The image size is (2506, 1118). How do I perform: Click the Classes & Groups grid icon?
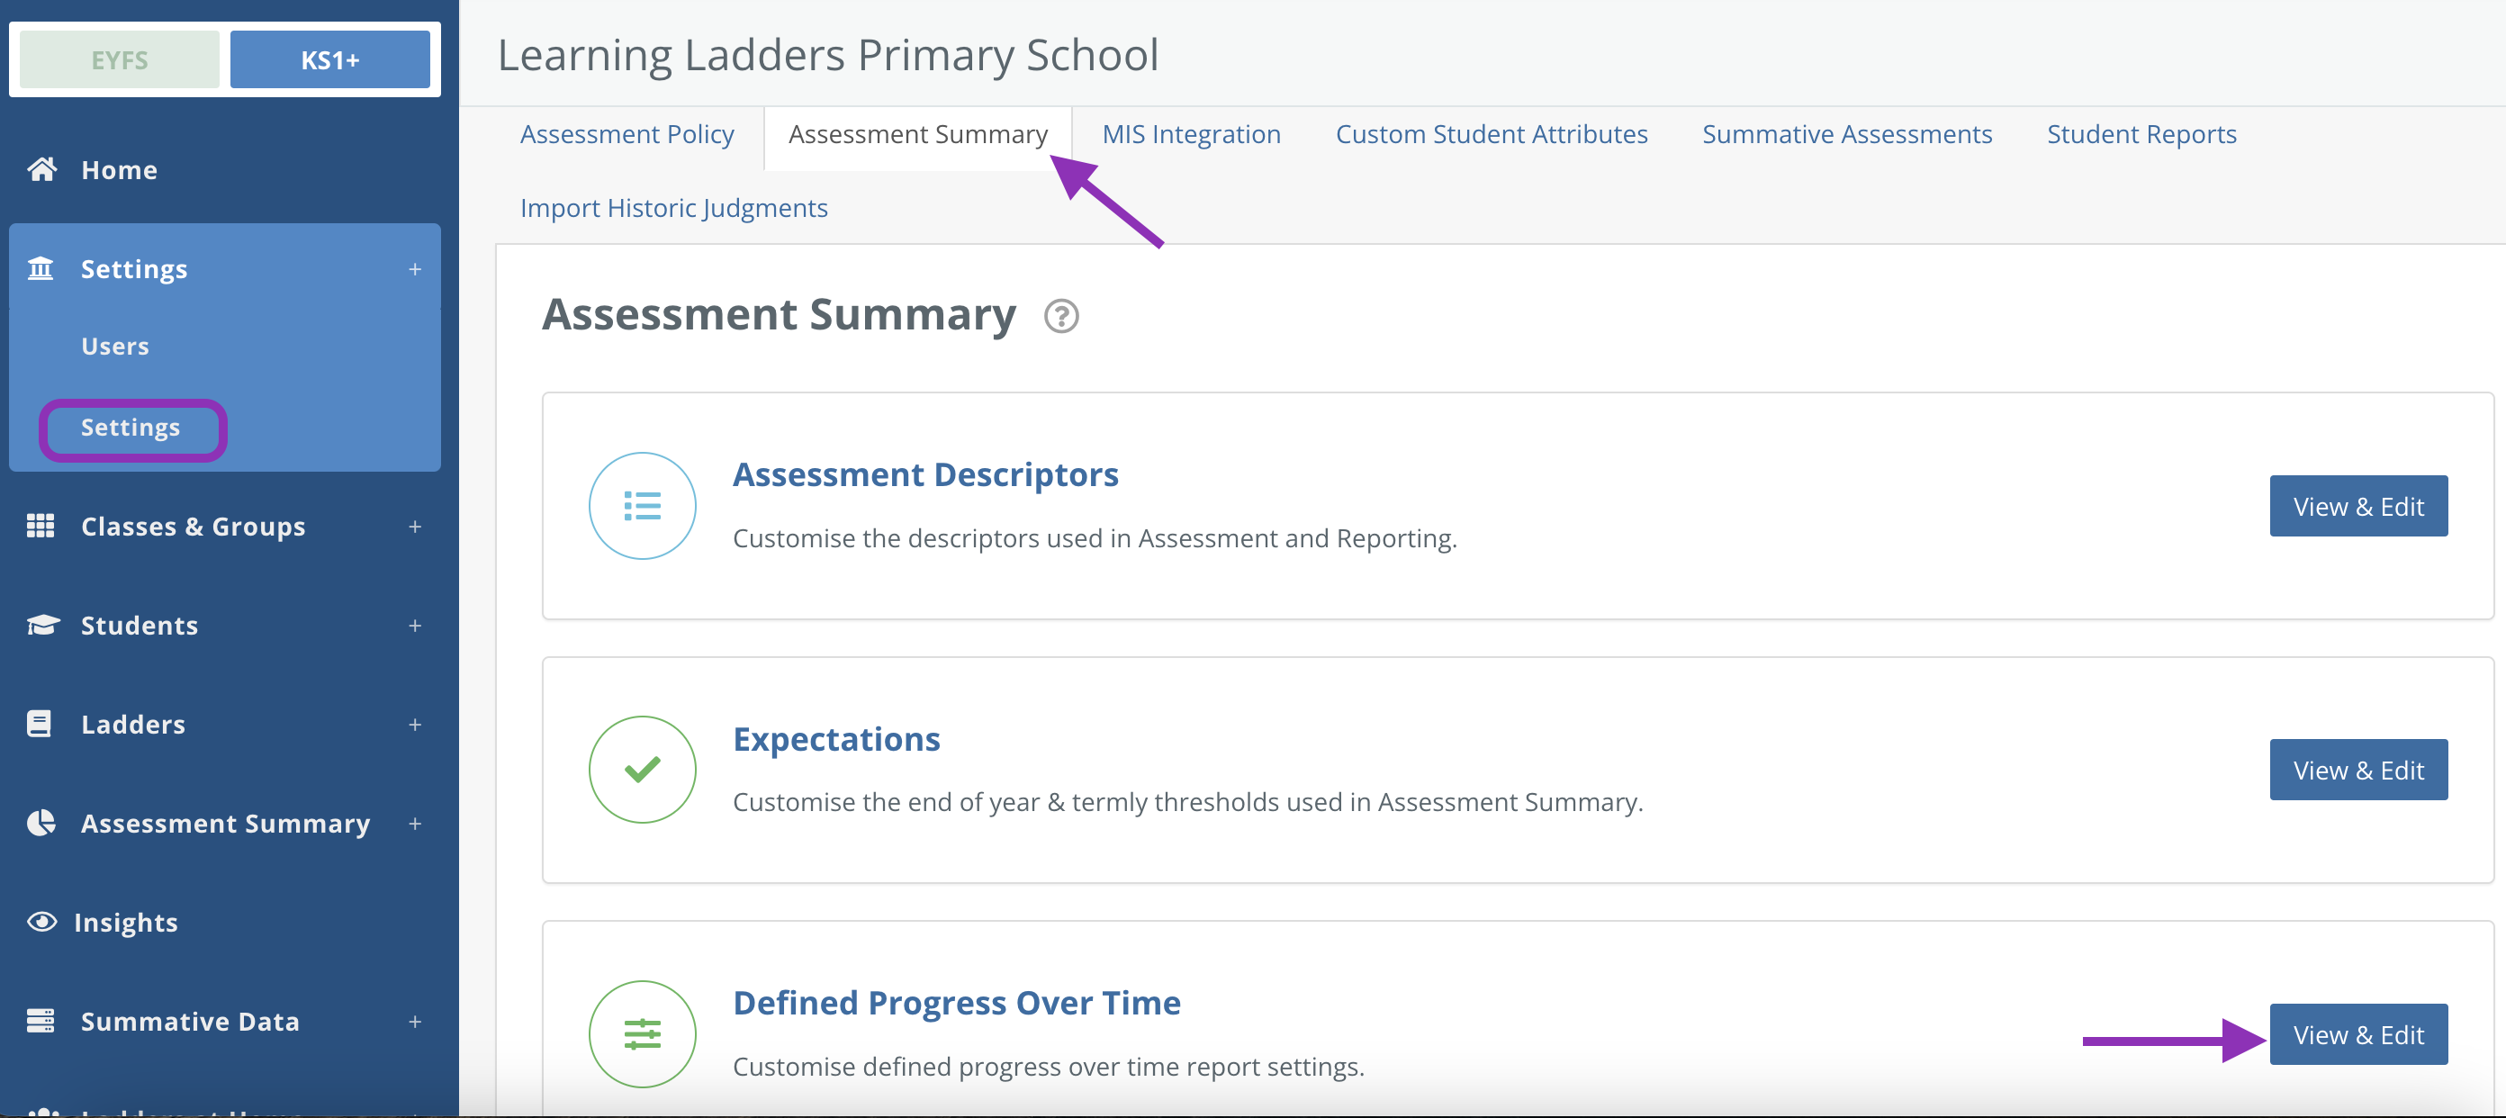(x=40, y=526)
